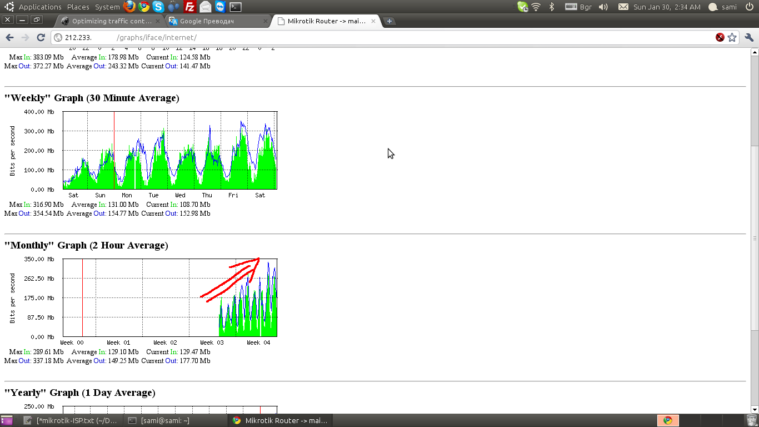Click the green update status tray icon
Viewport: 759px width, 427px height.
point(522,7)
